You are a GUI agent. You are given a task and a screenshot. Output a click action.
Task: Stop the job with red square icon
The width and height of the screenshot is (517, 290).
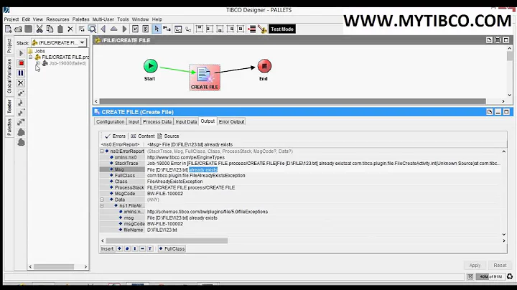point(21,63)
